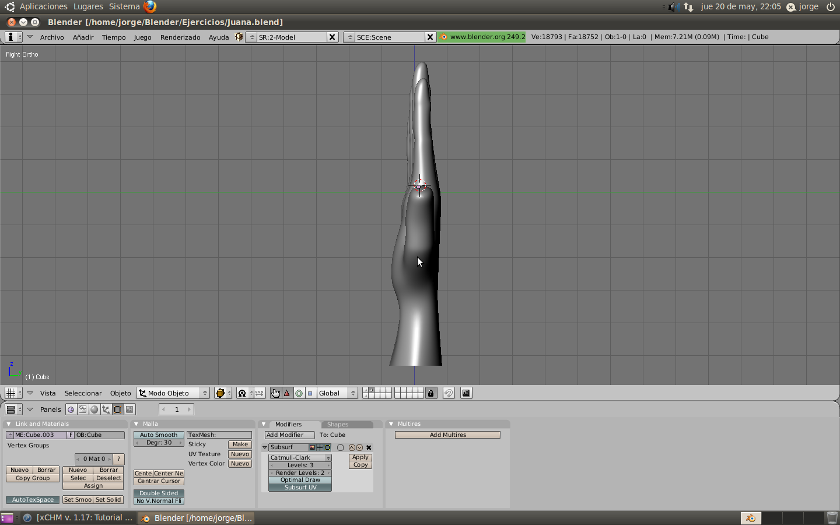Open the Modo Objeto mode dropdown

(173, 393)
